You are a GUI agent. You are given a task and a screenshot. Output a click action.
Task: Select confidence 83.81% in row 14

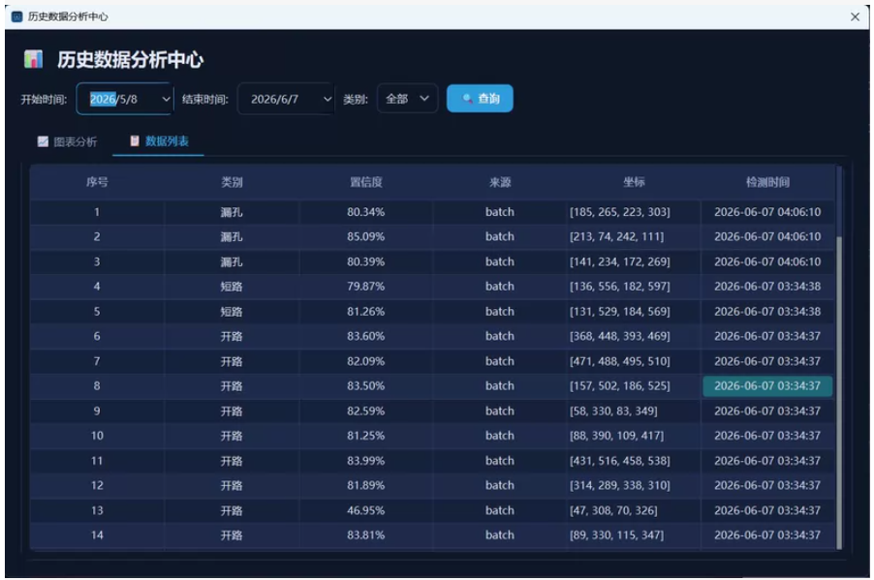[x=365, y=534]
